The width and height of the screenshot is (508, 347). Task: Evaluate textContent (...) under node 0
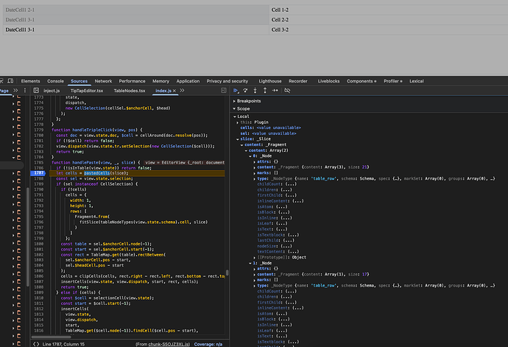click(x=278, y=252)
